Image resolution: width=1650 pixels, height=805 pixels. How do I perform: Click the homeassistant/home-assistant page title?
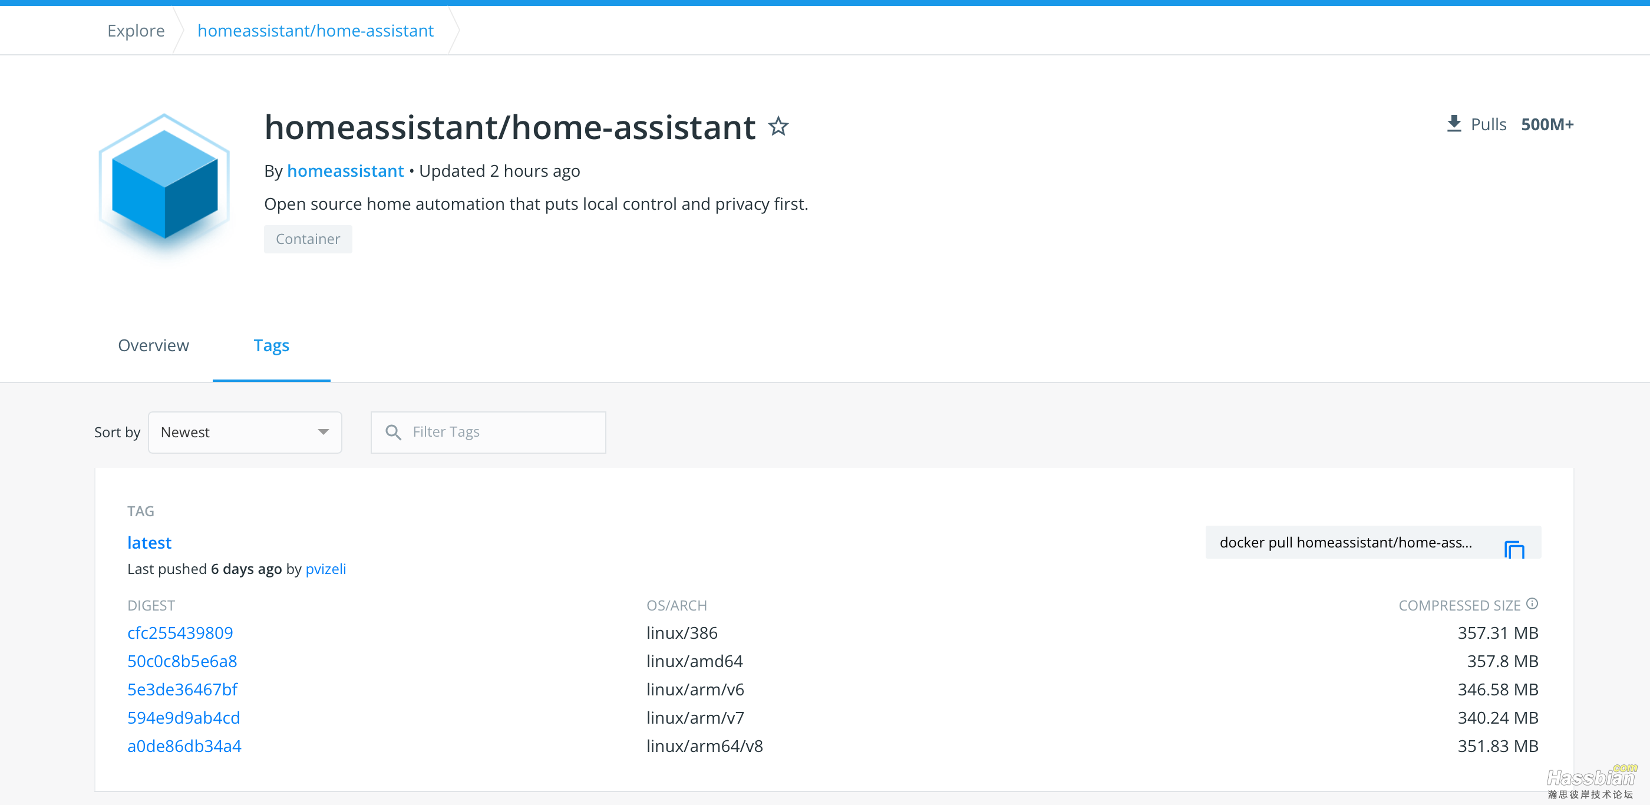510,127
